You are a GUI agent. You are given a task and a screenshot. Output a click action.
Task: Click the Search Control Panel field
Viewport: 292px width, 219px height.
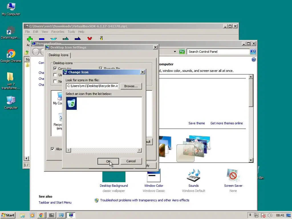(218, 52)
